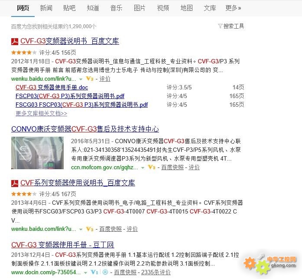Show 更多文库相关文档>>

tap(42, 113)
